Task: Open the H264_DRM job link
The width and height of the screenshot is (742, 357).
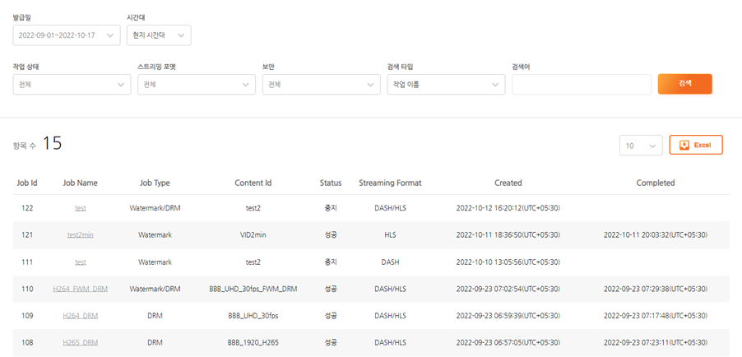Action: point(81,316)
